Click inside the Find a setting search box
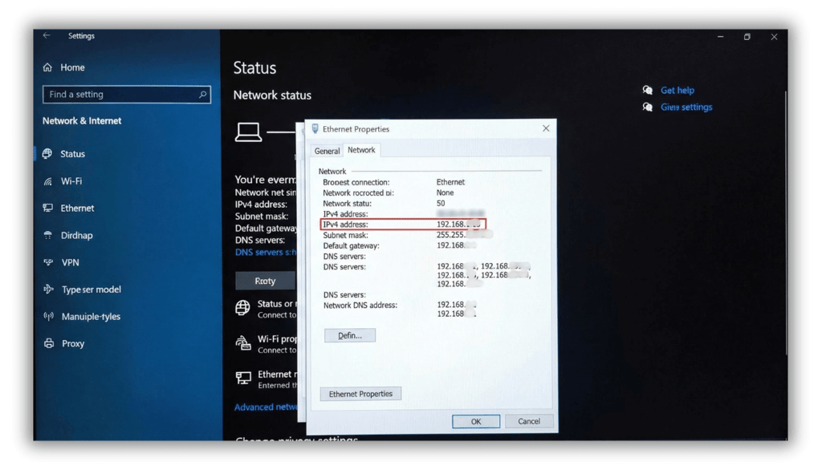The width and height of the screenshot is (822, 470). click(126, 94)
